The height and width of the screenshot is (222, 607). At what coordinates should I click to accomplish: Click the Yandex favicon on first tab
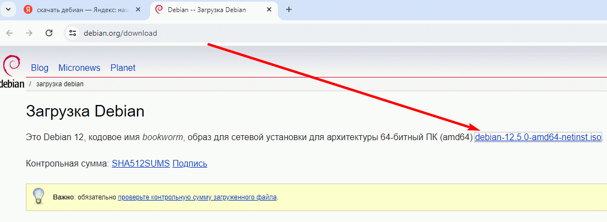pyautogui.click(x=28, y=10)
